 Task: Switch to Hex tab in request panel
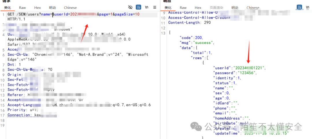click(x=37, y=8)
